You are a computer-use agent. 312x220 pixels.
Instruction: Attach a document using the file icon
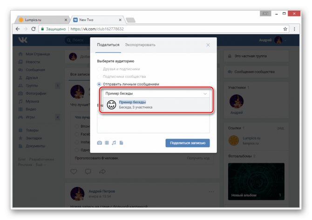121,143
